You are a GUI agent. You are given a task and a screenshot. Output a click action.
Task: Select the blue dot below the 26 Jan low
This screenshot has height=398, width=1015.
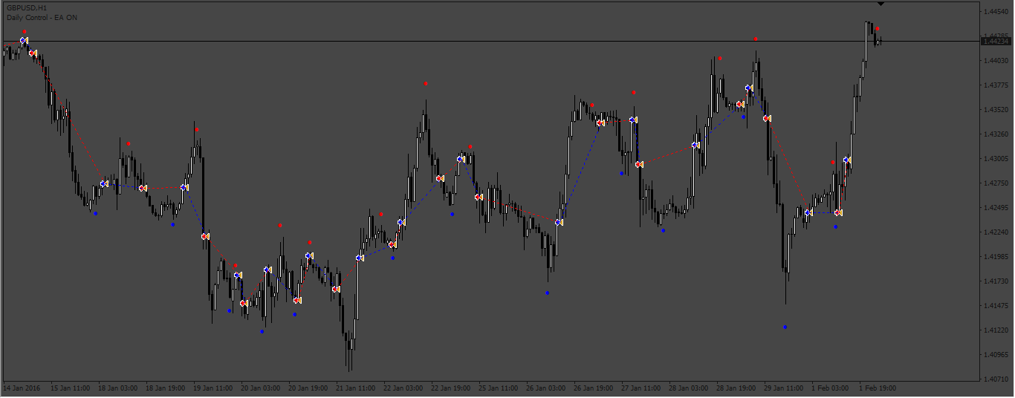click(x=547, y=293)
